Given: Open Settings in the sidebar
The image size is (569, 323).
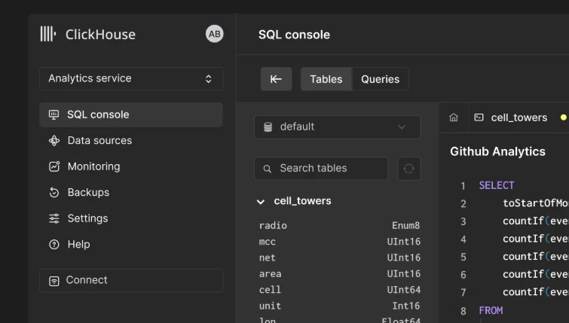Looking at the screenshot, I should pos(87,218).
